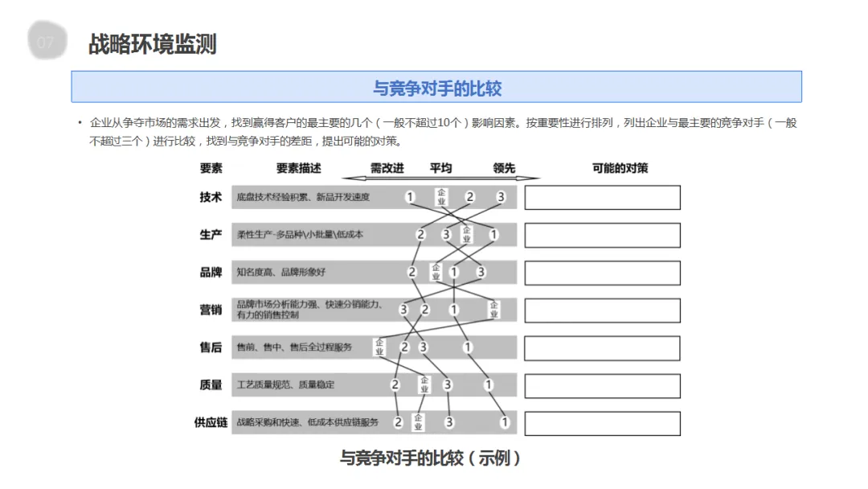Select the 企业 marker in 技术 row

pyautogui.click(x=441, y=197)
